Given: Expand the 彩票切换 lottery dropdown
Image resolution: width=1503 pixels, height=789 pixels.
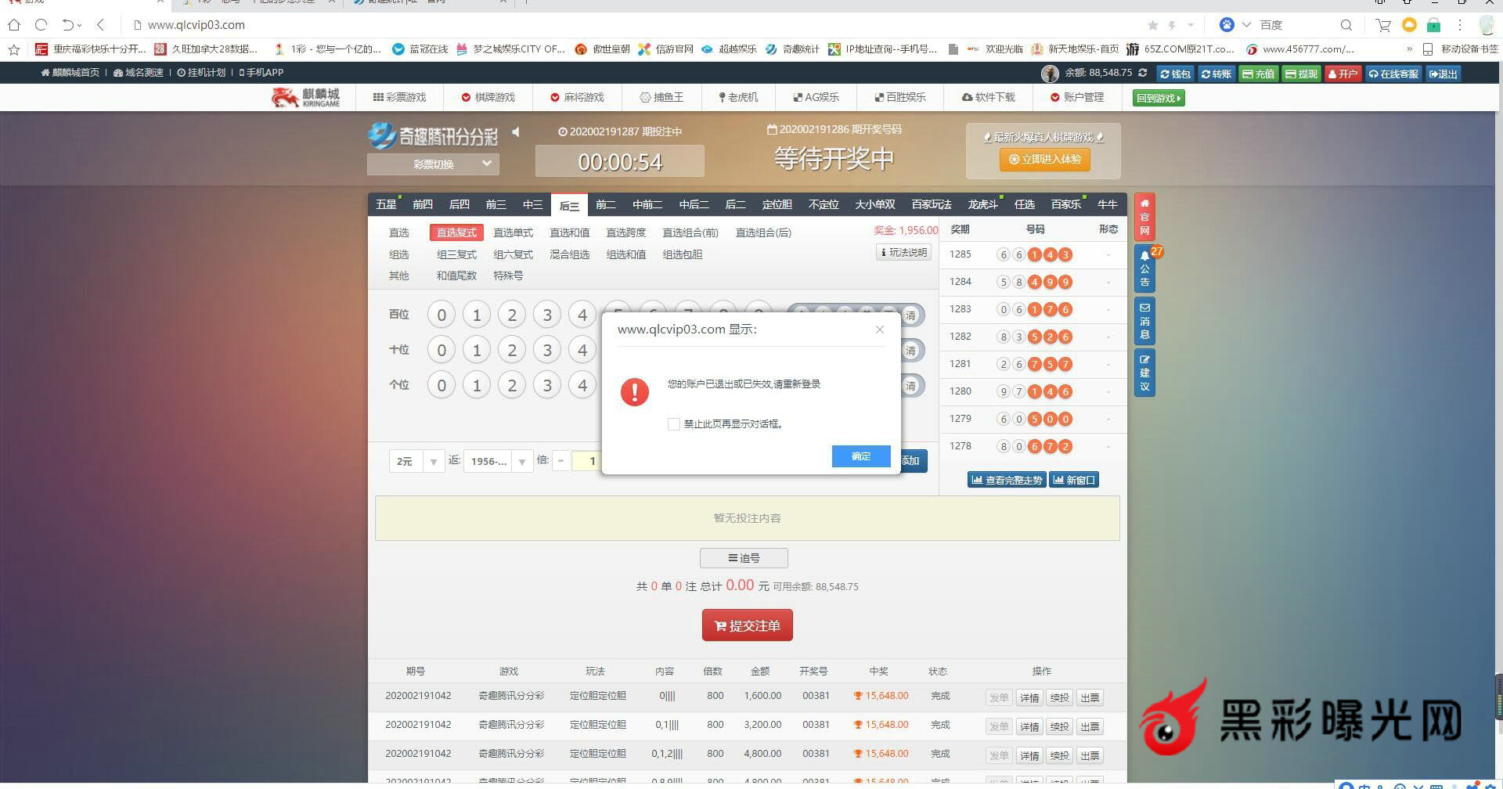Looking at the screenshot, I should [433, 164].
